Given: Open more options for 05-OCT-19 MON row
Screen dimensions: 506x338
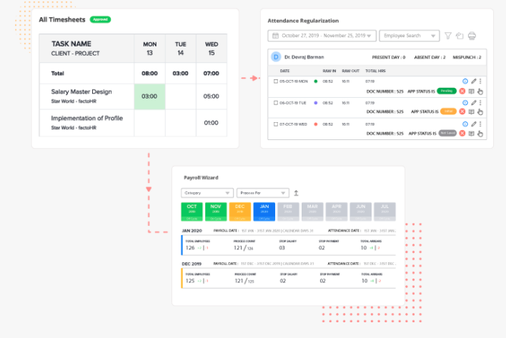Looking at the screenshot, I should tap(480, 81).
